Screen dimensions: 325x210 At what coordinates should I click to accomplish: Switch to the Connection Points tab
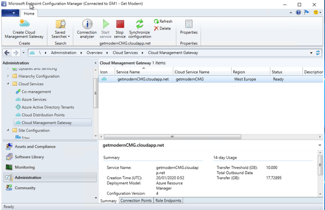point(136,200)
